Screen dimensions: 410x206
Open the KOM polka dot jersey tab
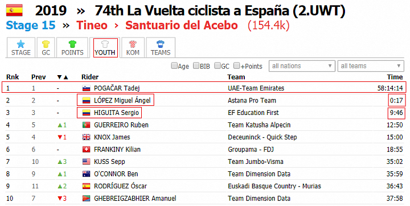point(133,48)
